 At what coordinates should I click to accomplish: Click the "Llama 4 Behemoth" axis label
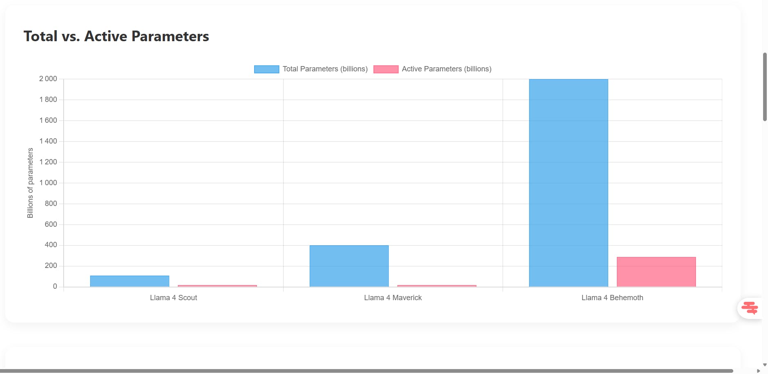point(612,298)
